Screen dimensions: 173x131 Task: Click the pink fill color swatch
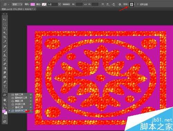coord(33,5)
